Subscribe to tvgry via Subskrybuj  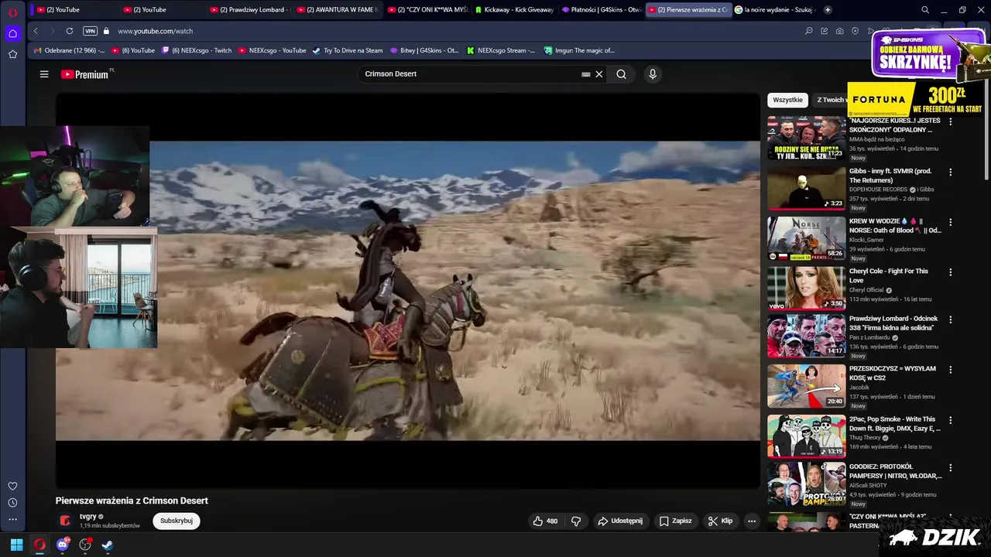coord(177,521)
